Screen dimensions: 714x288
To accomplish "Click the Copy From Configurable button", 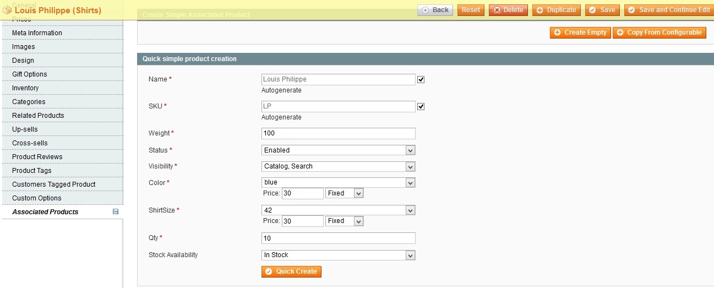I will pyautogui.click(x=659, y=32).
